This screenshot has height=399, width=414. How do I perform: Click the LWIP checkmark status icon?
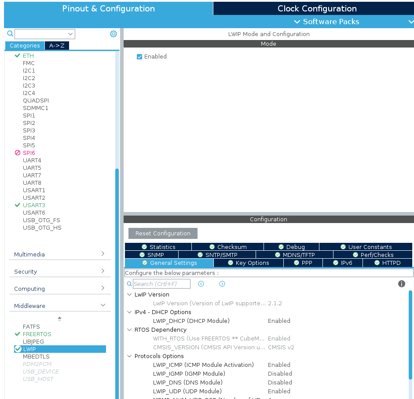click(x=18, y=349)
